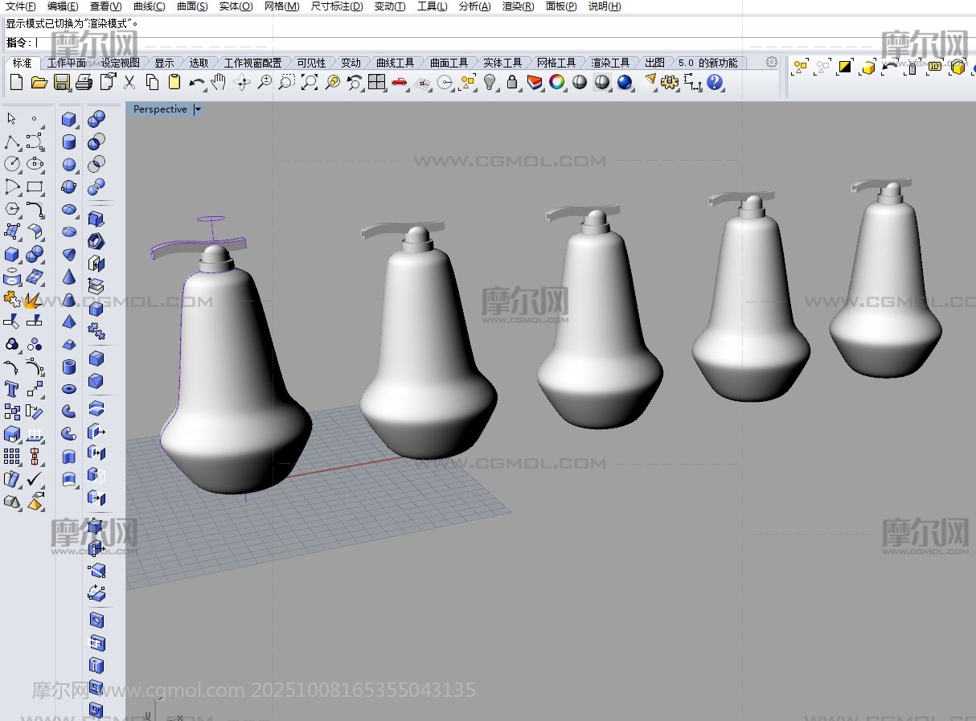The image size is (976, 721).
Task: Switch to the four-viewport layout icon
Action: point(376,82)
